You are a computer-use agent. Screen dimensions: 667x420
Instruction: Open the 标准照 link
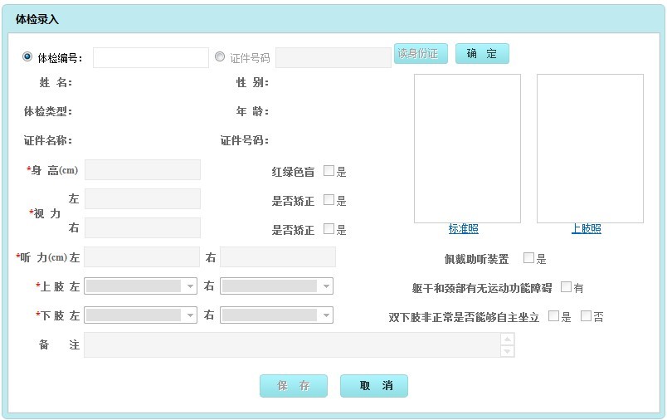coord(463,229)
